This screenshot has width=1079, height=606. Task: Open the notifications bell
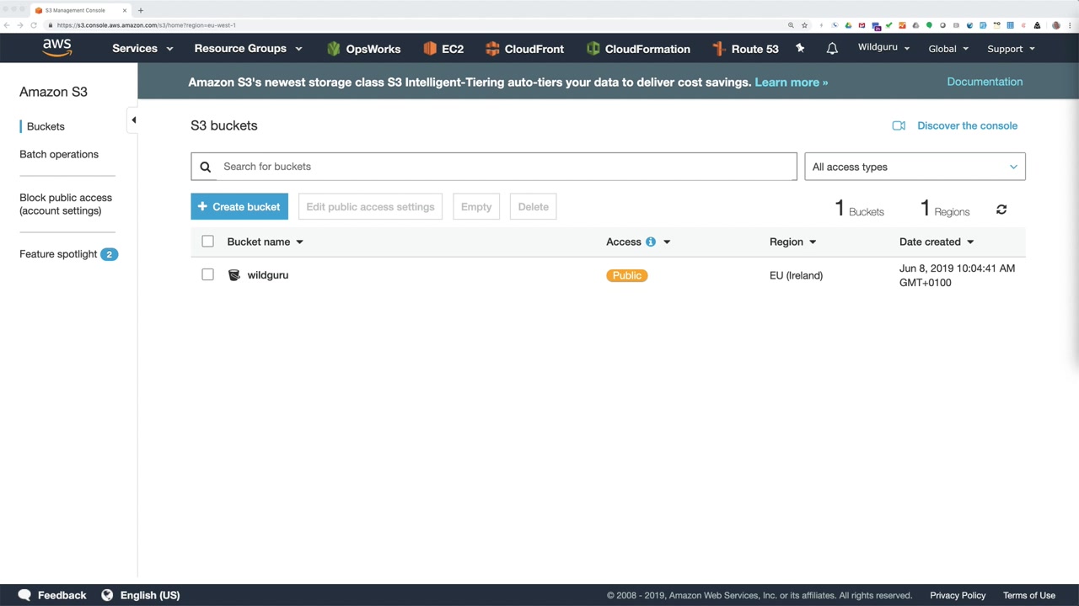coord(832,49)
